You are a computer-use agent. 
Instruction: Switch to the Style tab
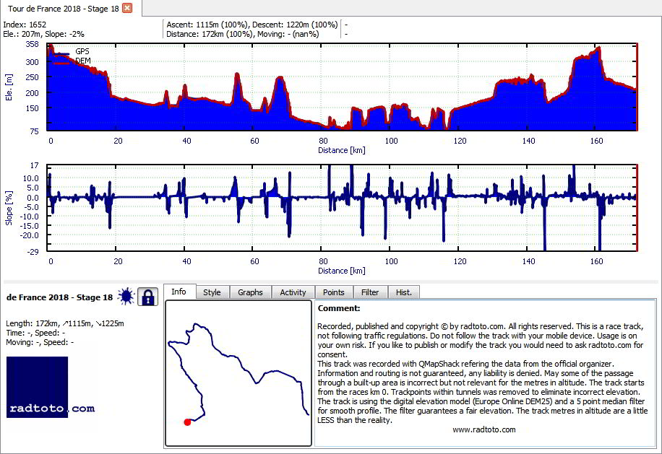click(x=212, y=292)
